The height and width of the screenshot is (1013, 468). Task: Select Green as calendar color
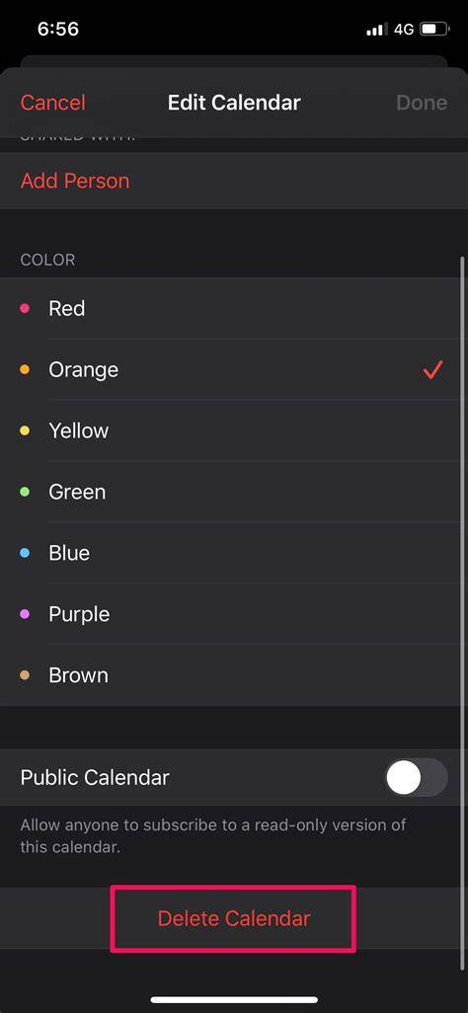pyautogui.click(x=234, y=493)
